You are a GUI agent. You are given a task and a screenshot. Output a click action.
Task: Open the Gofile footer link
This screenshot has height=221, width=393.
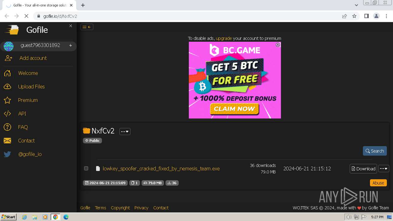click(85, 208)
